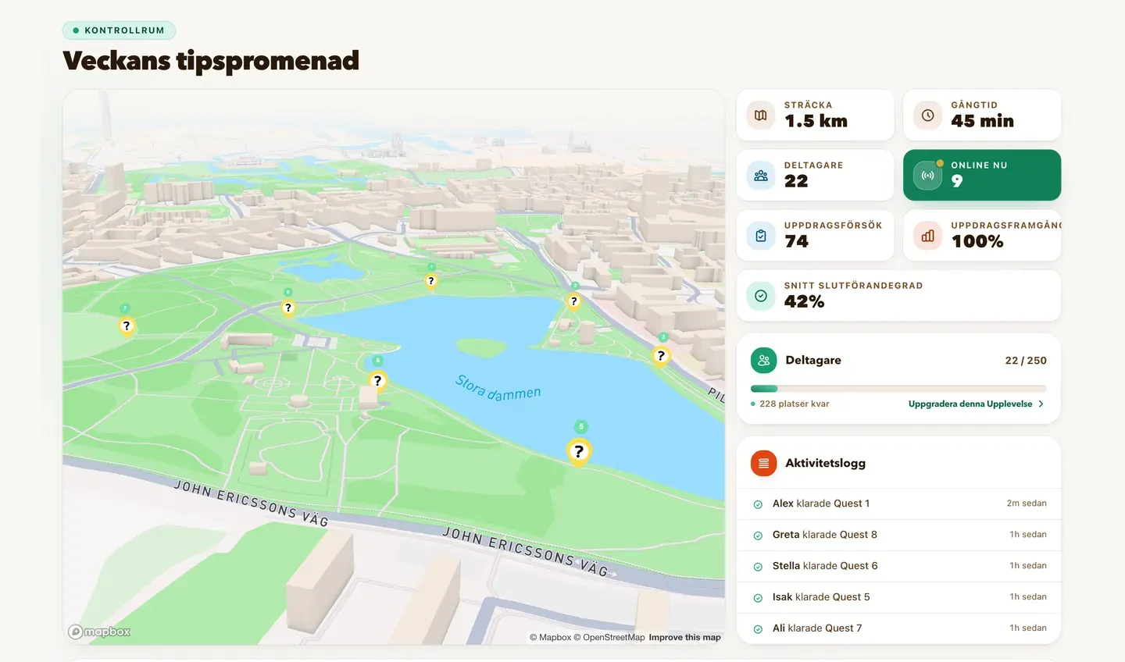Click the Veckans tipspromenad heading
This screenshot has width=1125, height=662.
click(211, 61)
